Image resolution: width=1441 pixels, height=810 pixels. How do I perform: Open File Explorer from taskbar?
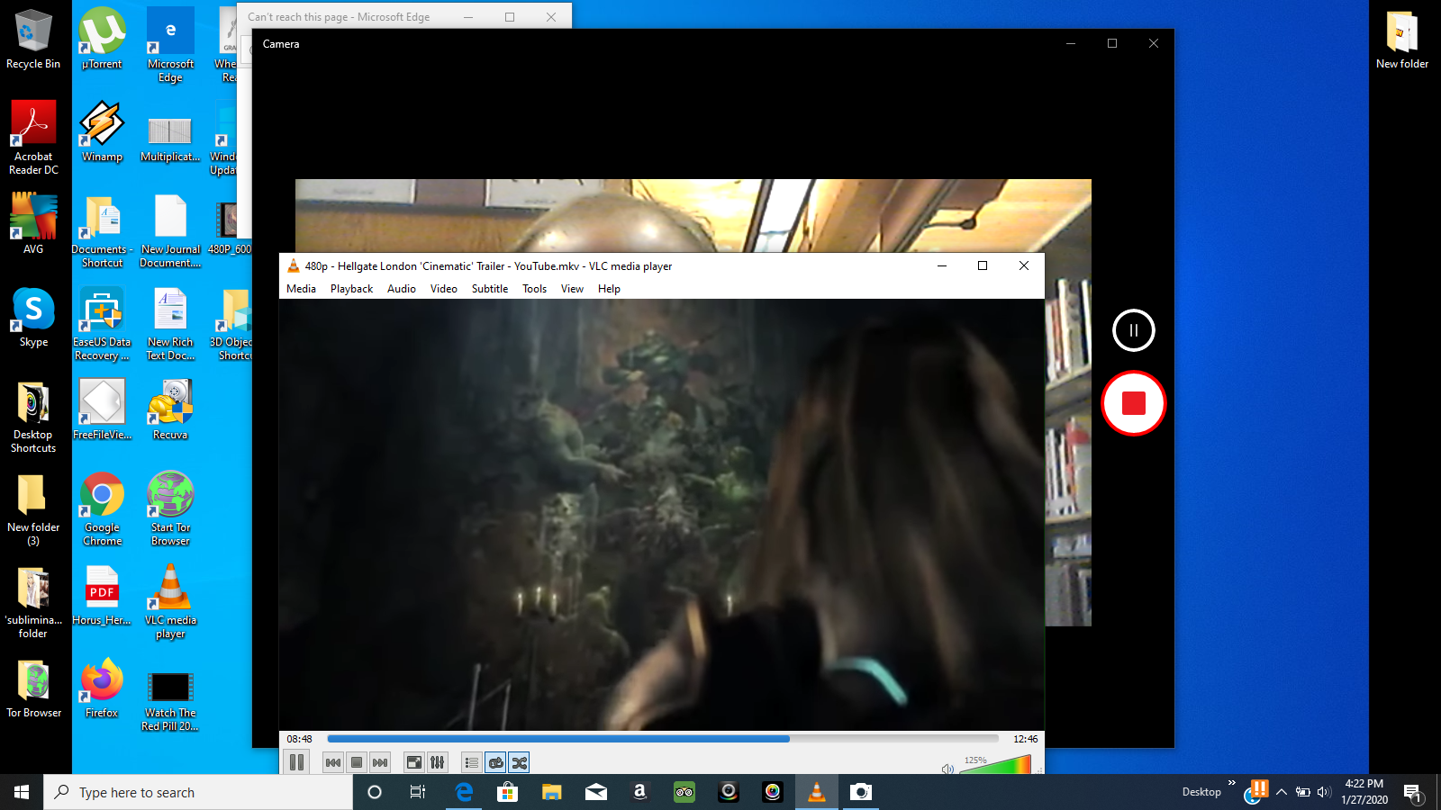pyautogui.click(x=552, y=792)
